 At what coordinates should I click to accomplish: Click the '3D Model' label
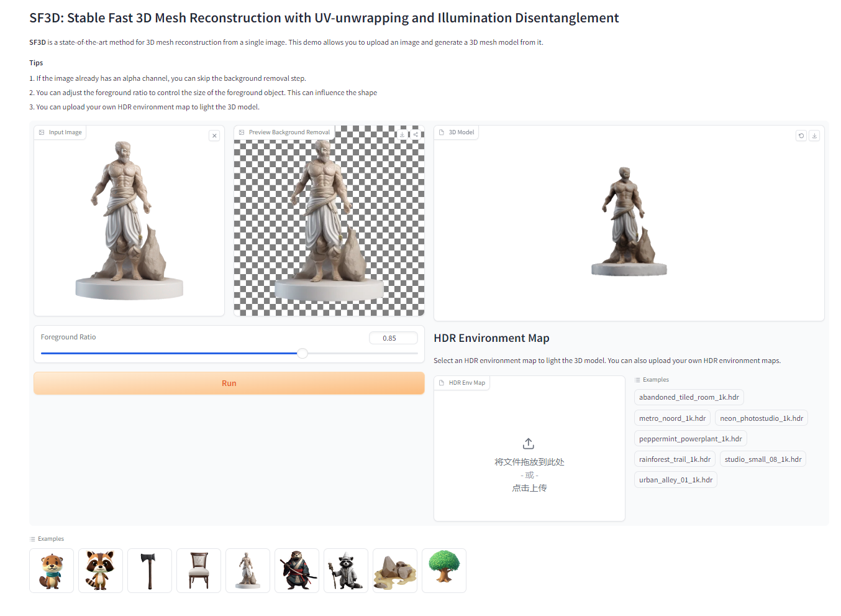pyautogui.click(x=461, y=132)
